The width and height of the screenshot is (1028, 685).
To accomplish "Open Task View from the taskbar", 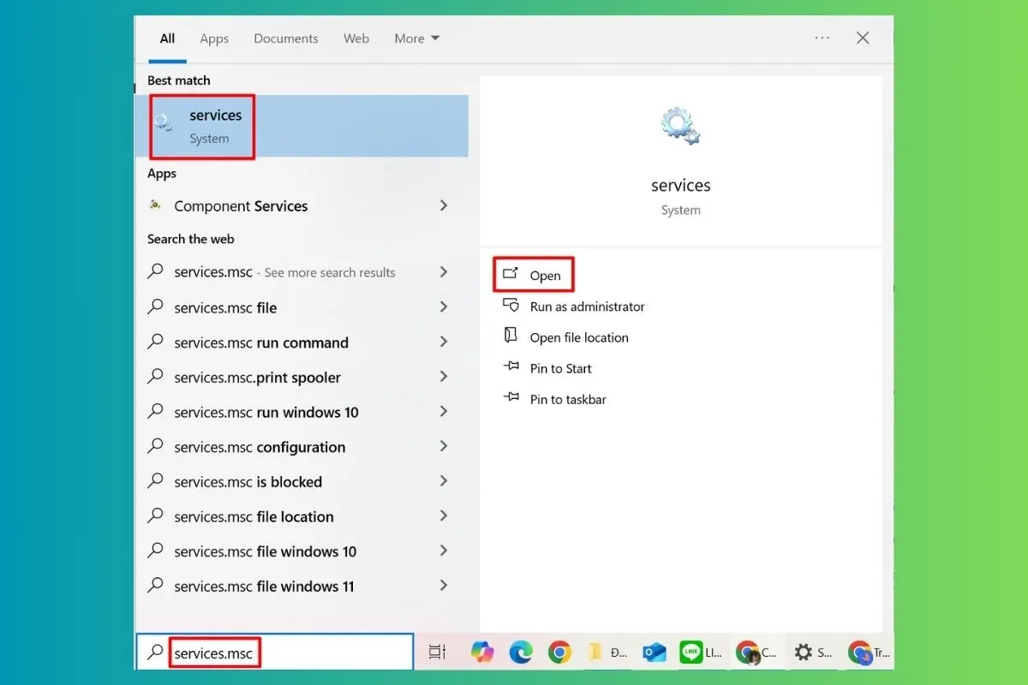I will tap(437, 652).
